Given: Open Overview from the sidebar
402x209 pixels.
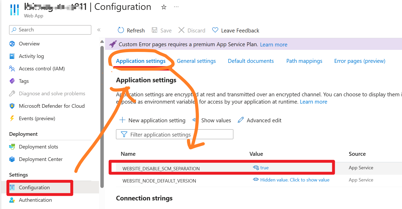Looking at the screenshot, I should [29, 44].
